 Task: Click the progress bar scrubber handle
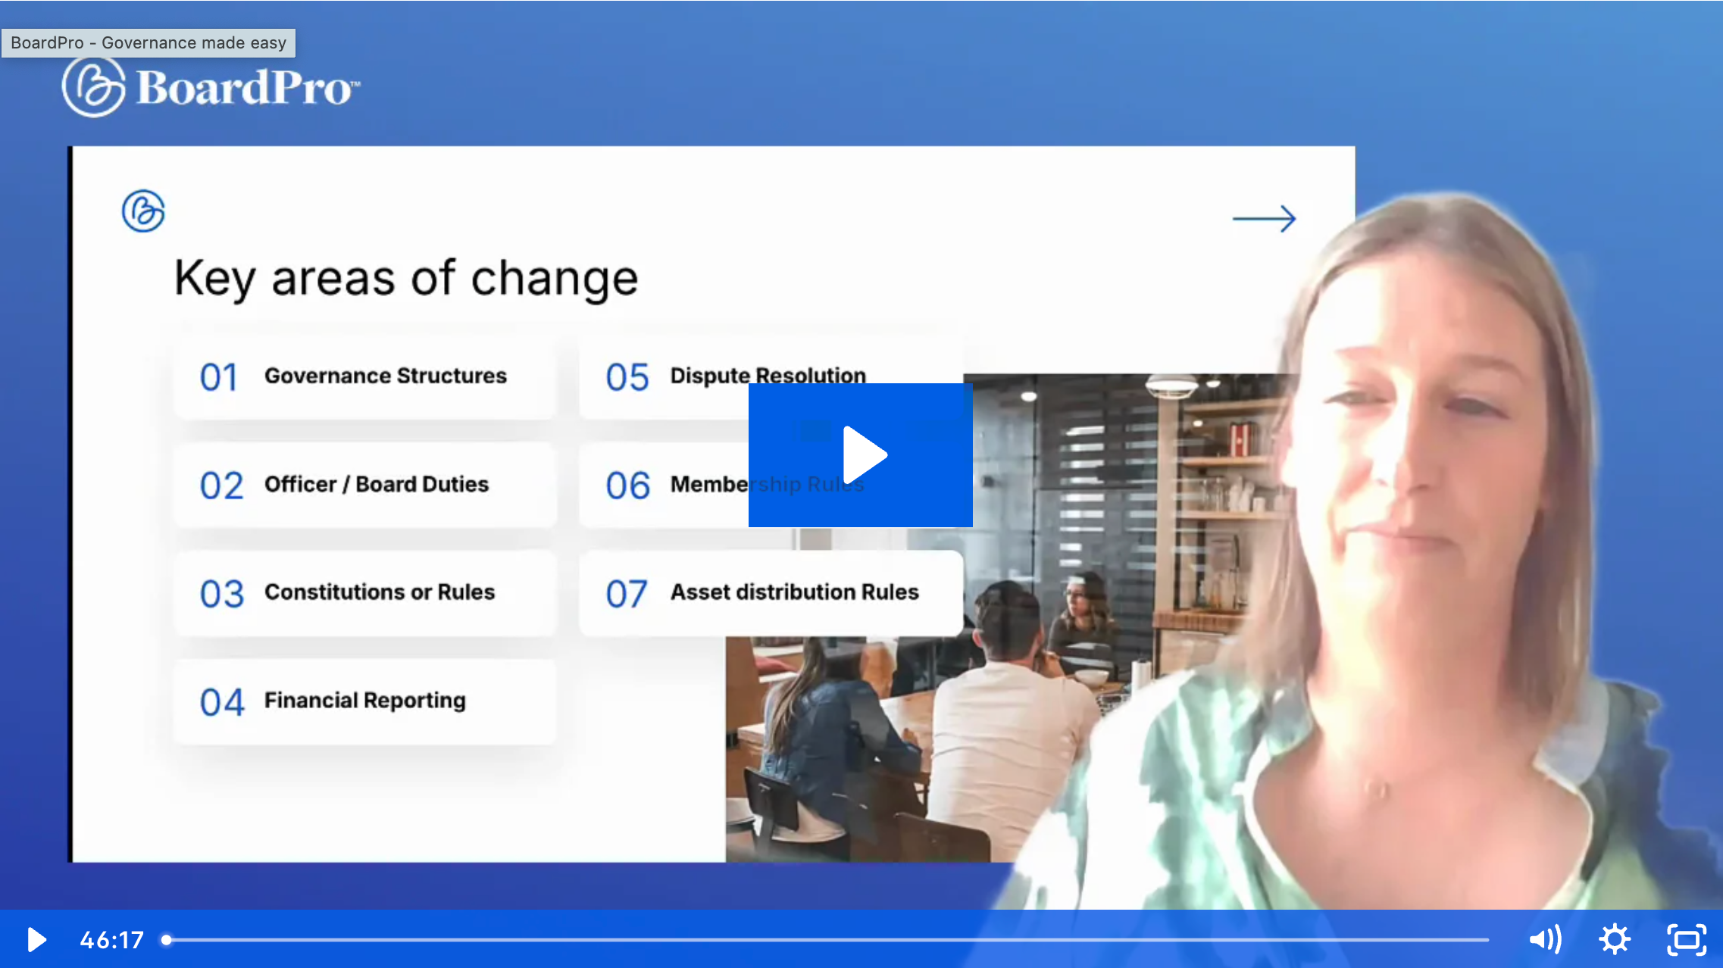click(x=166, y=940)
